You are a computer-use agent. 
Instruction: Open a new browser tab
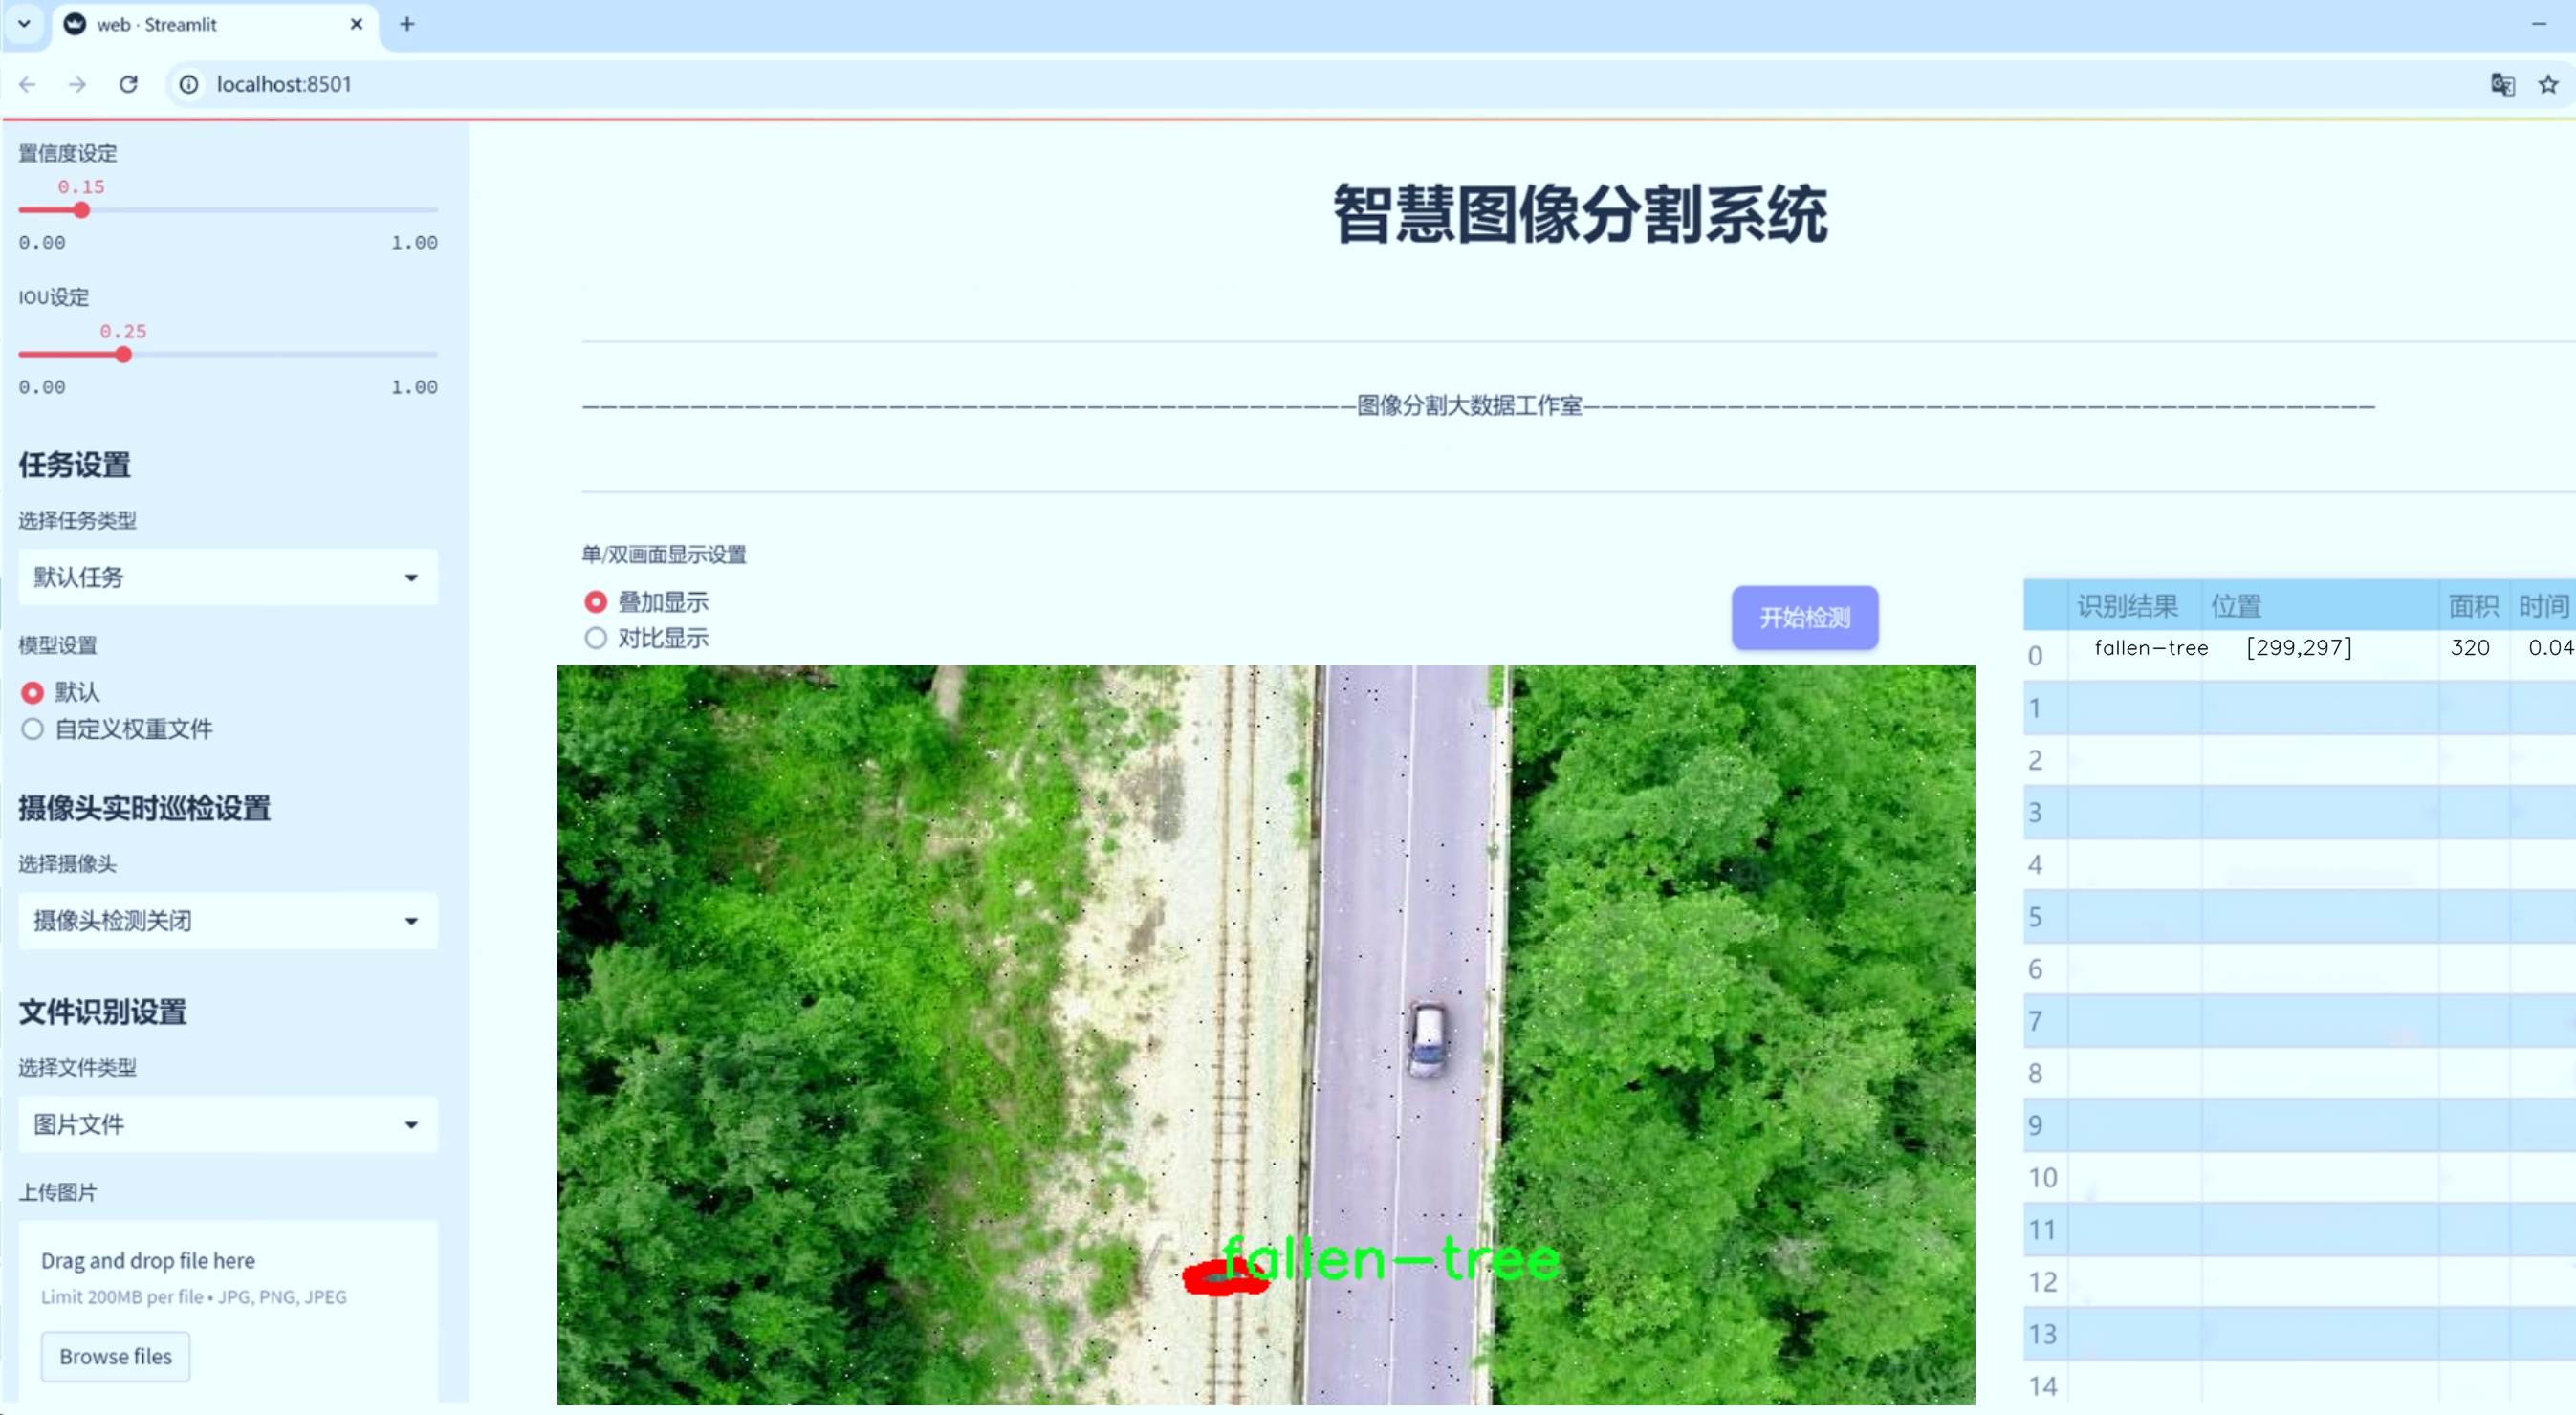pyautogui.click(x=407, y=24)
